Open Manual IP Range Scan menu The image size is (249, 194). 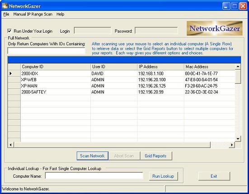pyautogui.click(x=33, y=14)
